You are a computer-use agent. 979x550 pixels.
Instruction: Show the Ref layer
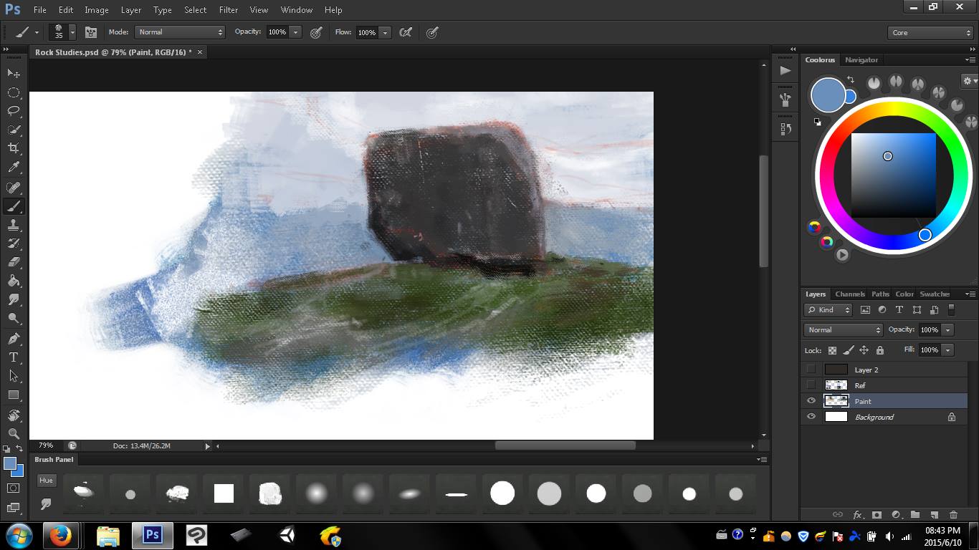click(811, 385)
